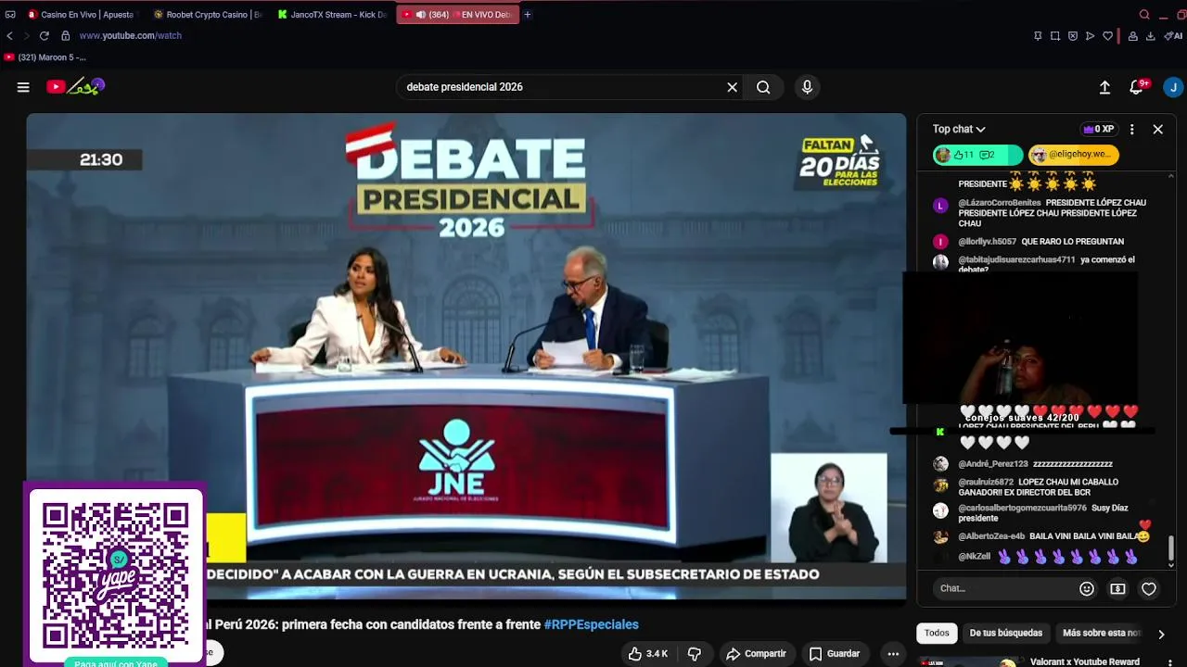Send a heart reaction in chat
The width and height of the screenshot is (1187, 667).
click(1149, 588)
